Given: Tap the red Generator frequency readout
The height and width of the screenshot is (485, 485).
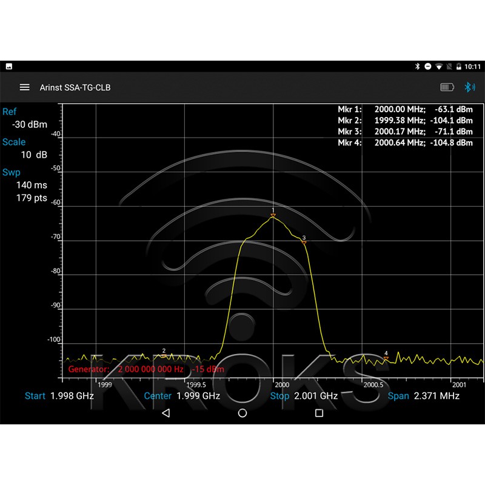Looking at the screenshot, I should click(x=150, y=369).
